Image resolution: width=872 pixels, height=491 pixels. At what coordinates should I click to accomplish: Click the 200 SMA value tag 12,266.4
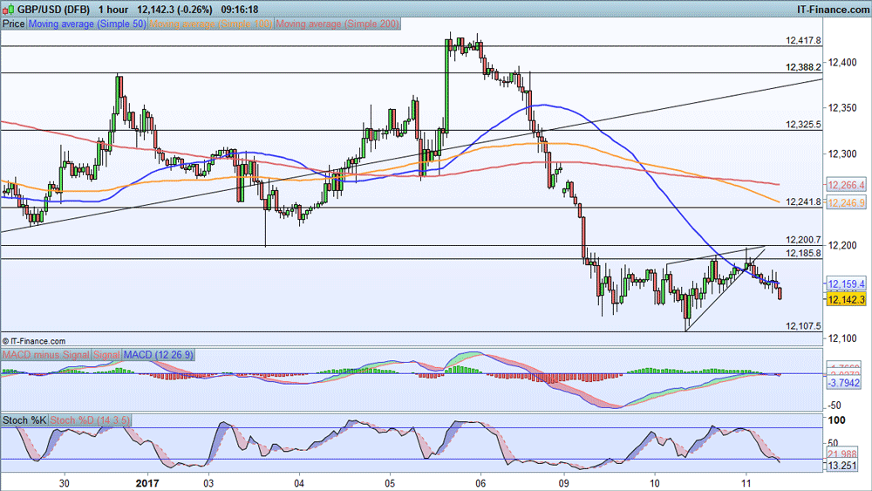coord(847,185)
